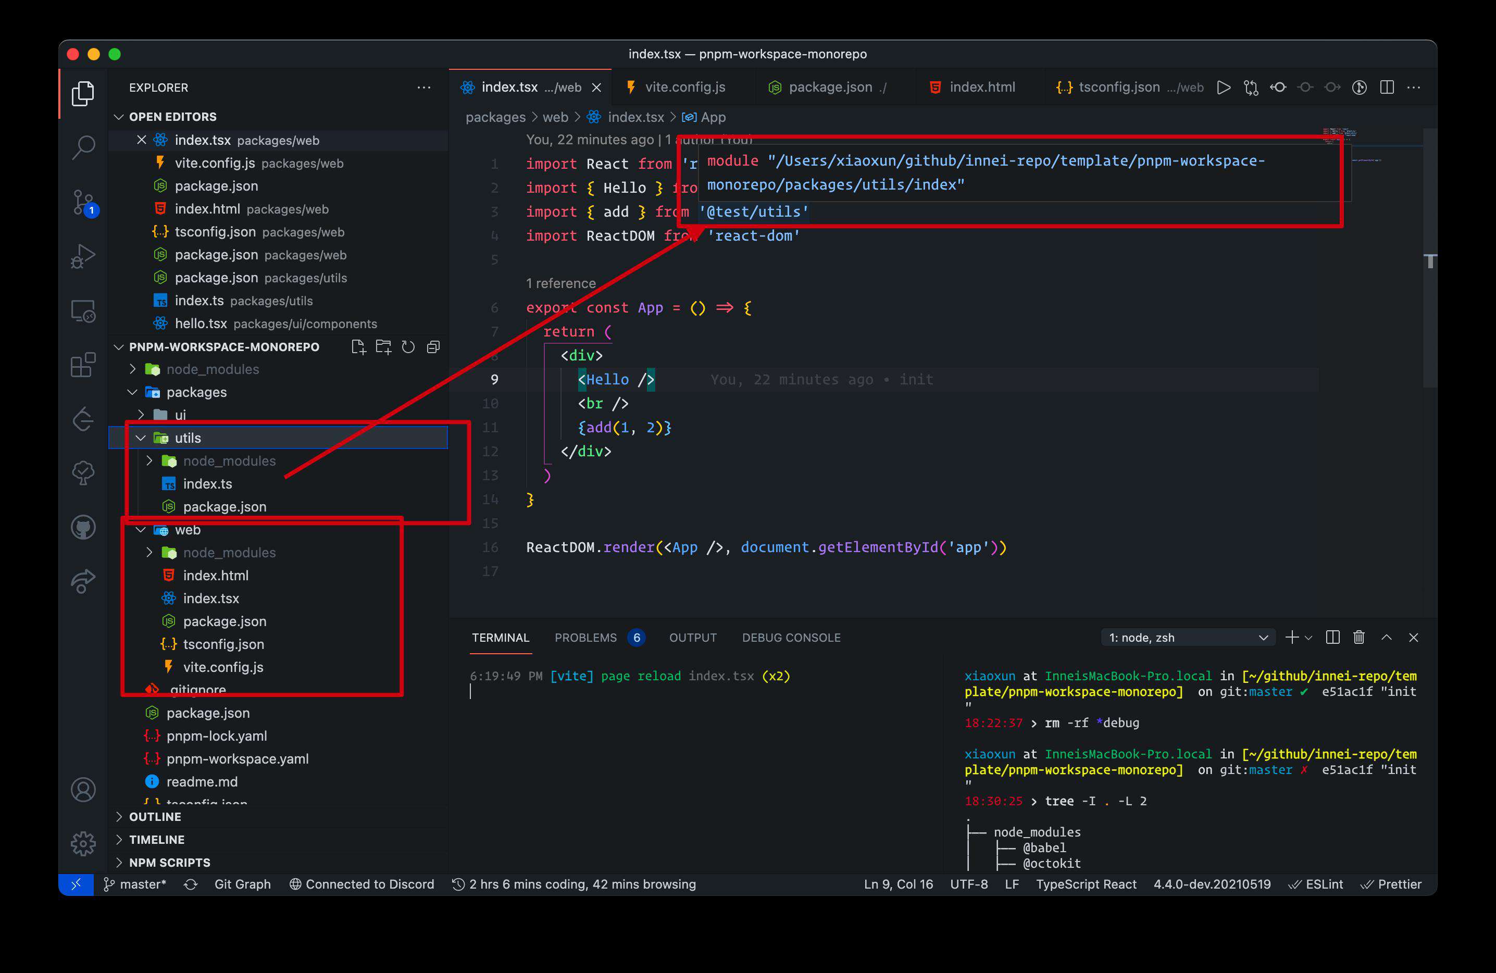Collapse the utils folder
This screenshot has width=1496, height=973.
279,438
